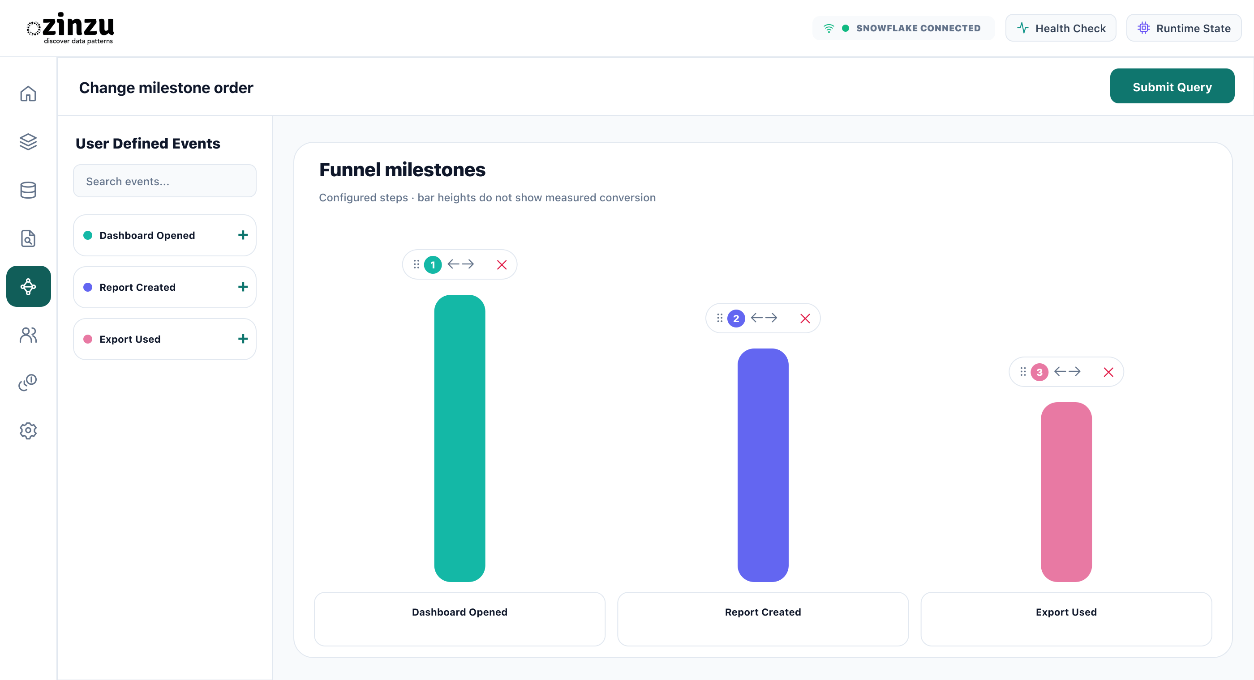Click drag handle of milestone 1
Screen dimensions: 1254x680
point(416,264)
